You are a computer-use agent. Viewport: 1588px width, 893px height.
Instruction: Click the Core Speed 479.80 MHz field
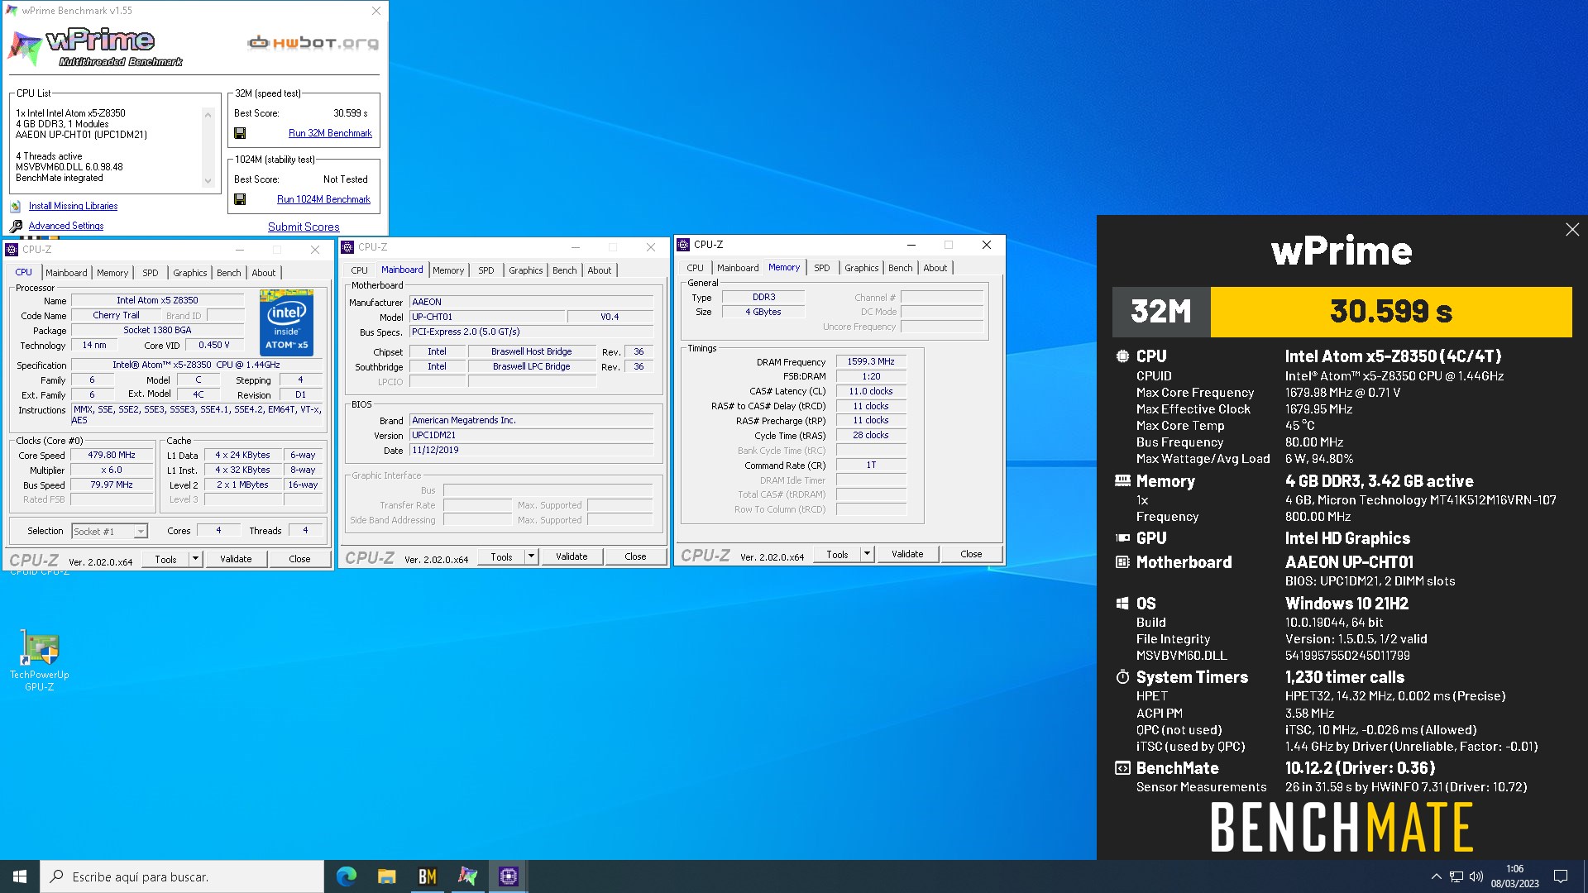pos(112,455)
